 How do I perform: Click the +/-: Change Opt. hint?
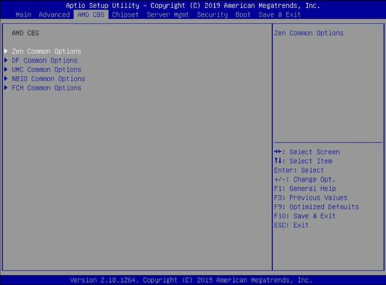305,179
